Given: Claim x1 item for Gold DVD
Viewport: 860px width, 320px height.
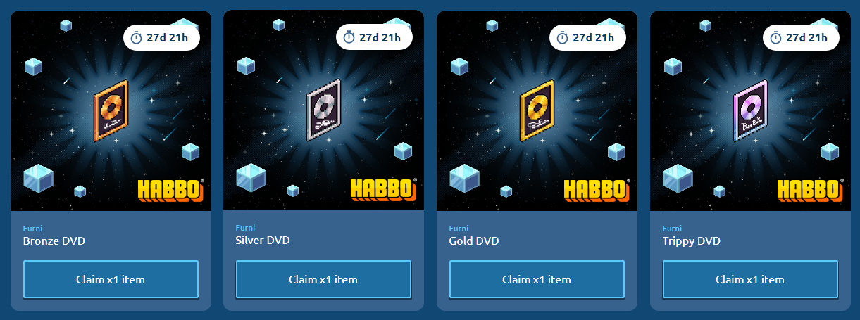Looking at the screenshot, I should (x=537, y=279).
